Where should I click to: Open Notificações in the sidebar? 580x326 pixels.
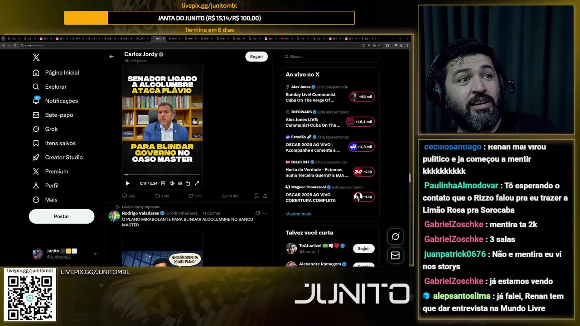55,101
